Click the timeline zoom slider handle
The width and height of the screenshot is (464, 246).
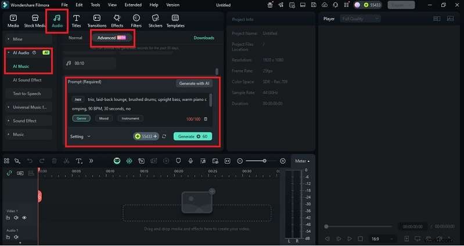tap(264, 161)
